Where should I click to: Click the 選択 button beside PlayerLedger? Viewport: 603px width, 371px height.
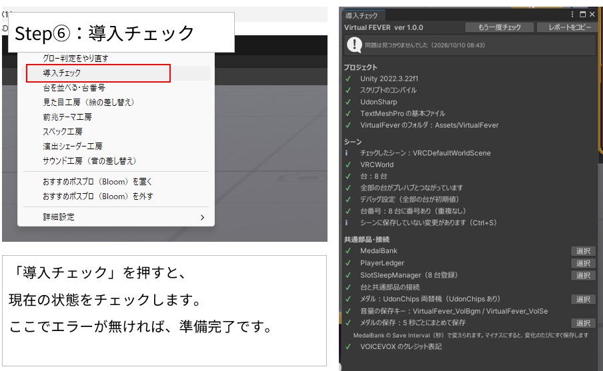[583, 264]
